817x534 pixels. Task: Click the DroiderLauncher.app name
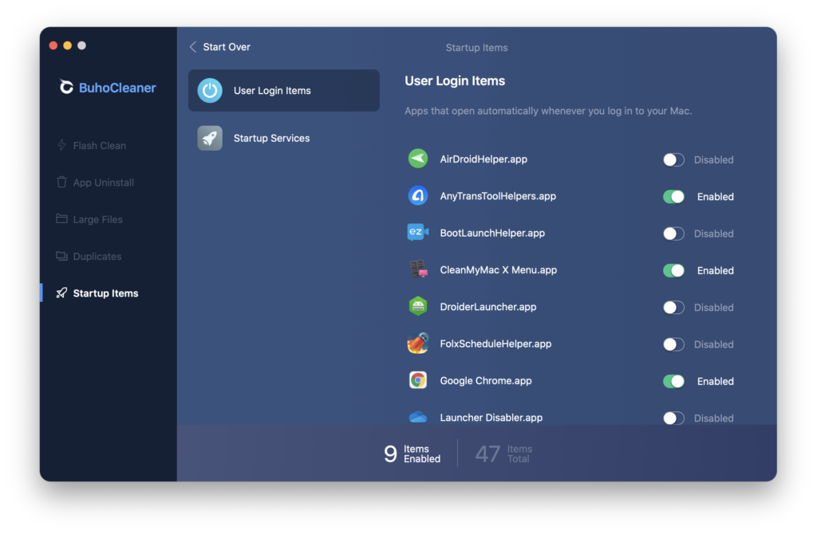(x=487, y=307)
